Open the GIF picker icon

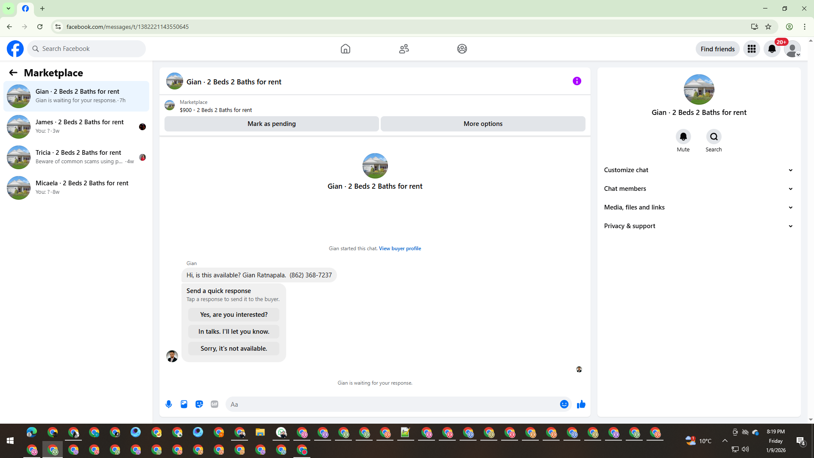pyautogui.click(x=215, y=404)
